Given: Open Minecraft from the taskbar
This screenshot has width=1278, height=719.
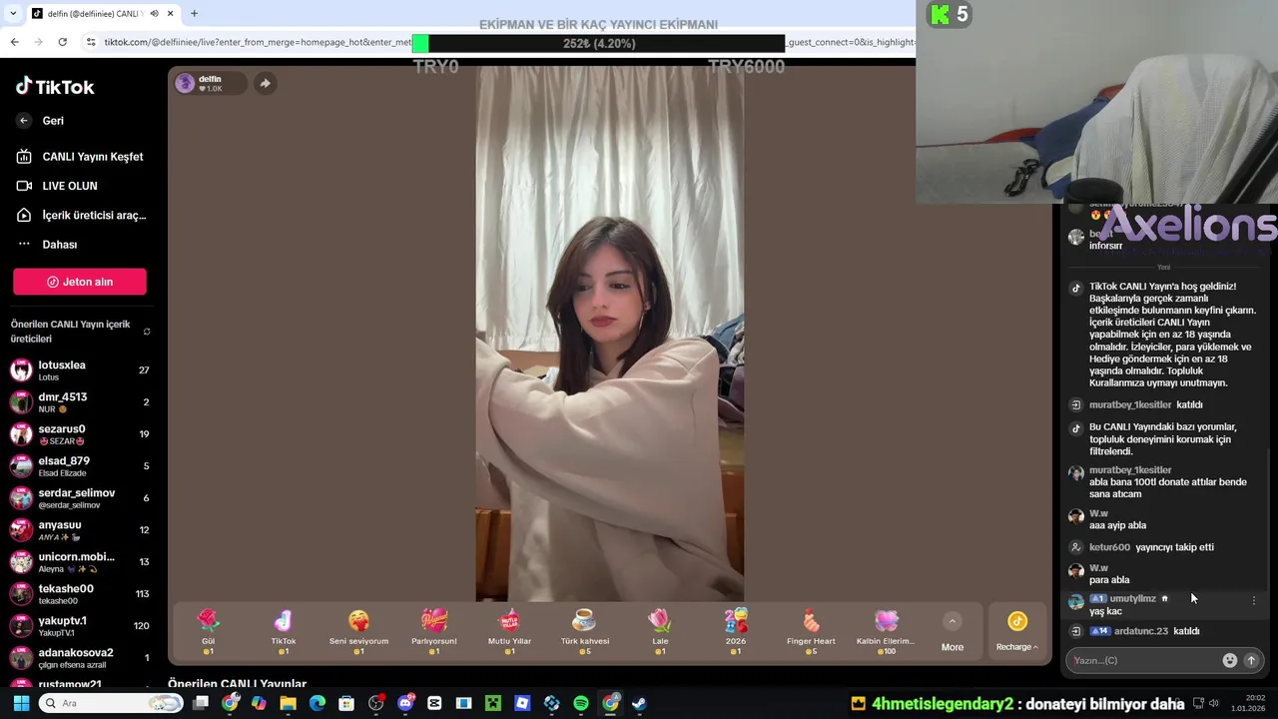Looking at the screenshot, I should pos(493,703).
